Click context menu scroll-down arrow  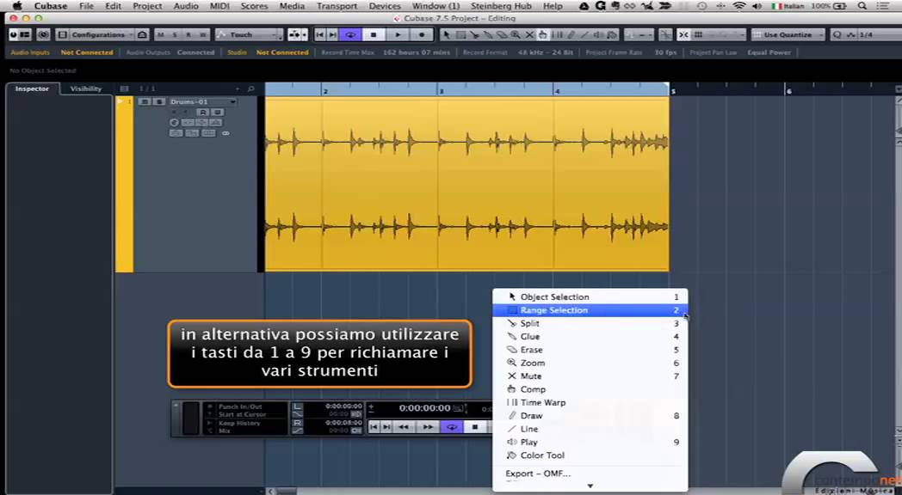(x=590, y=486)
